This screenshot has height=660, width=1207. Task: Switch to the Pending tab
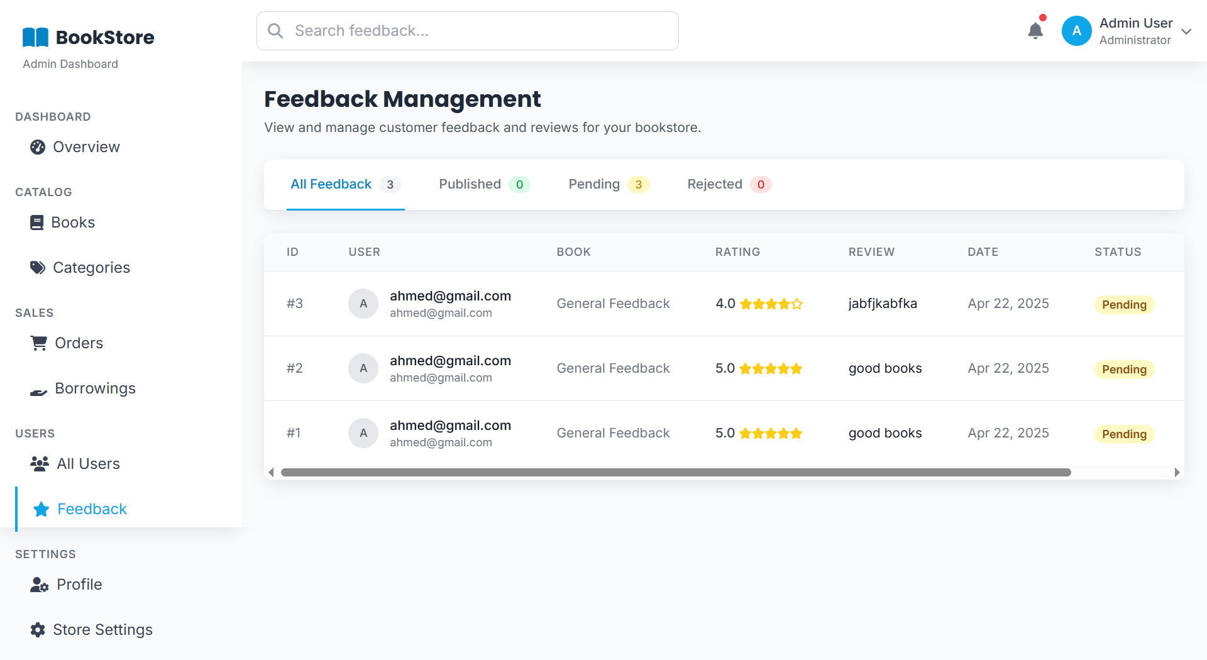pos(608,184)
